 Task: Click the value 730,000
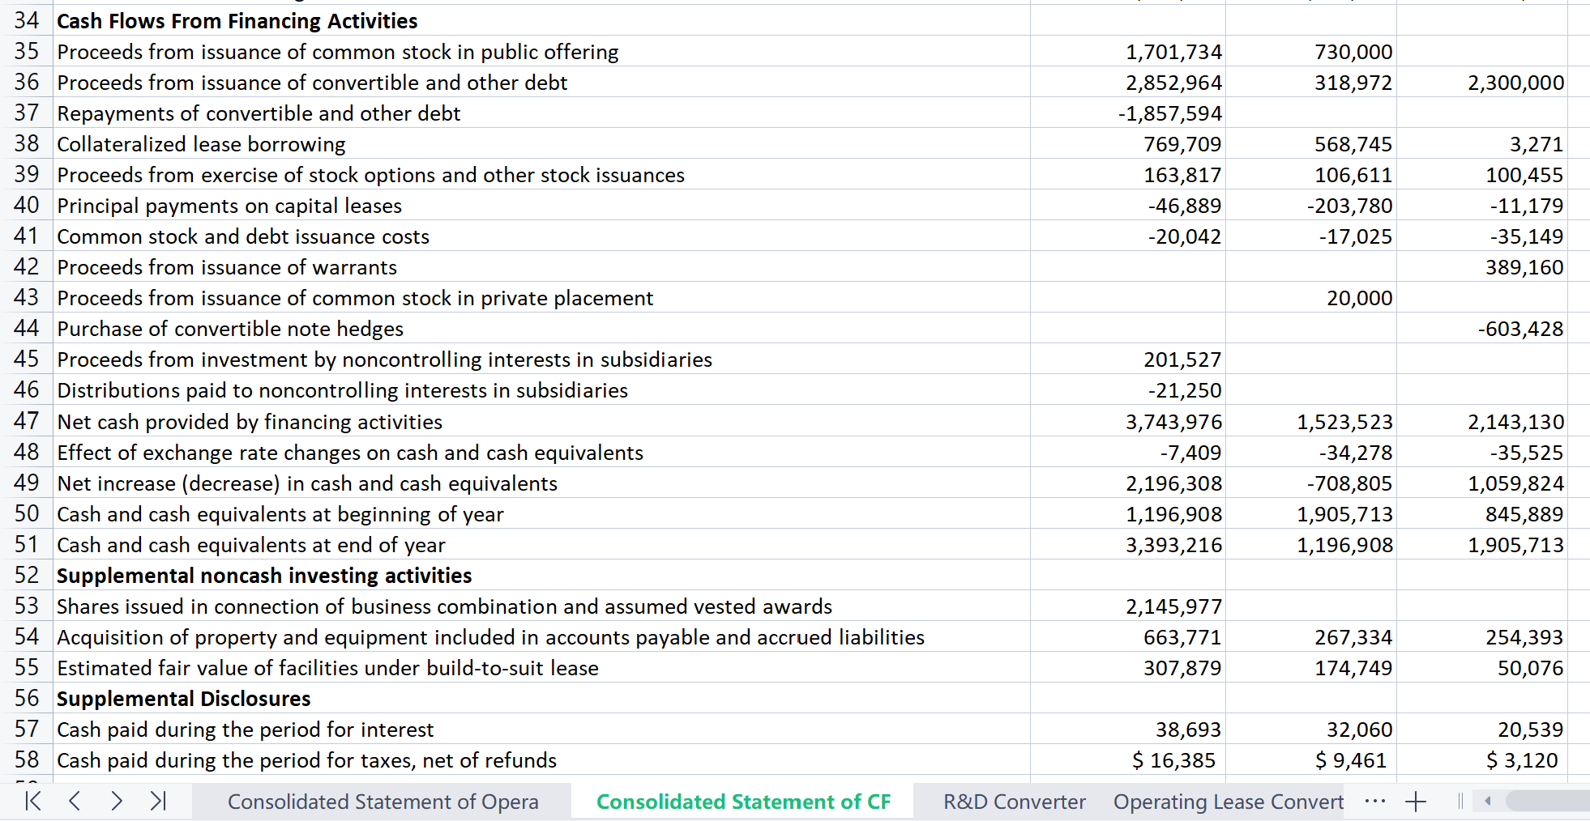coord(1353,52)
